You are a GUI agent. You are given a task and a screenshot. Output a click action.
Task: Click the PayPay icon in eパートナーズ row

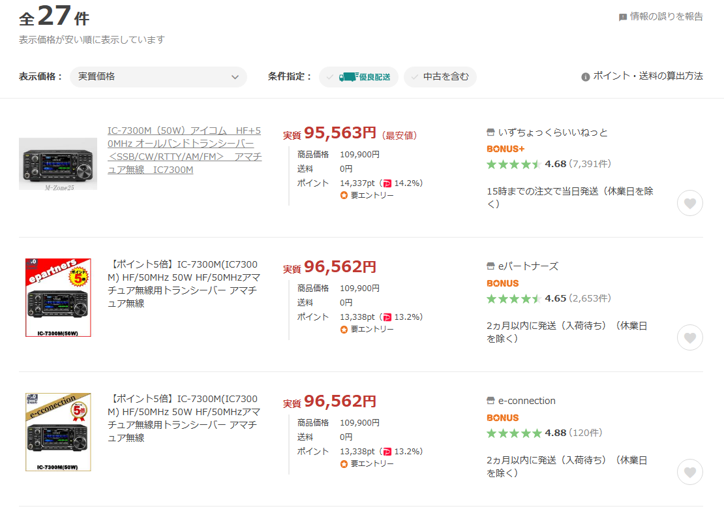pyautogui.click(x=387, y=317)
